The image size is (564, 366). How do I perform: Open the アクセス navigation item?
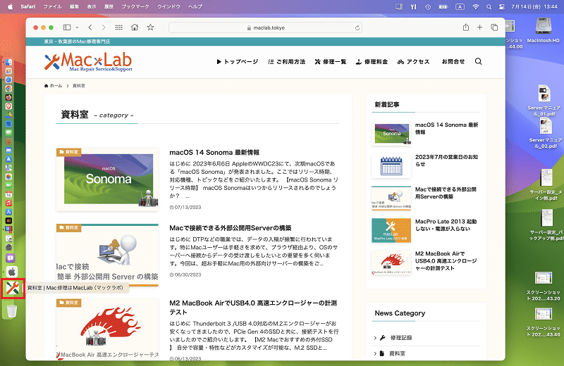(x=414, y=62)
